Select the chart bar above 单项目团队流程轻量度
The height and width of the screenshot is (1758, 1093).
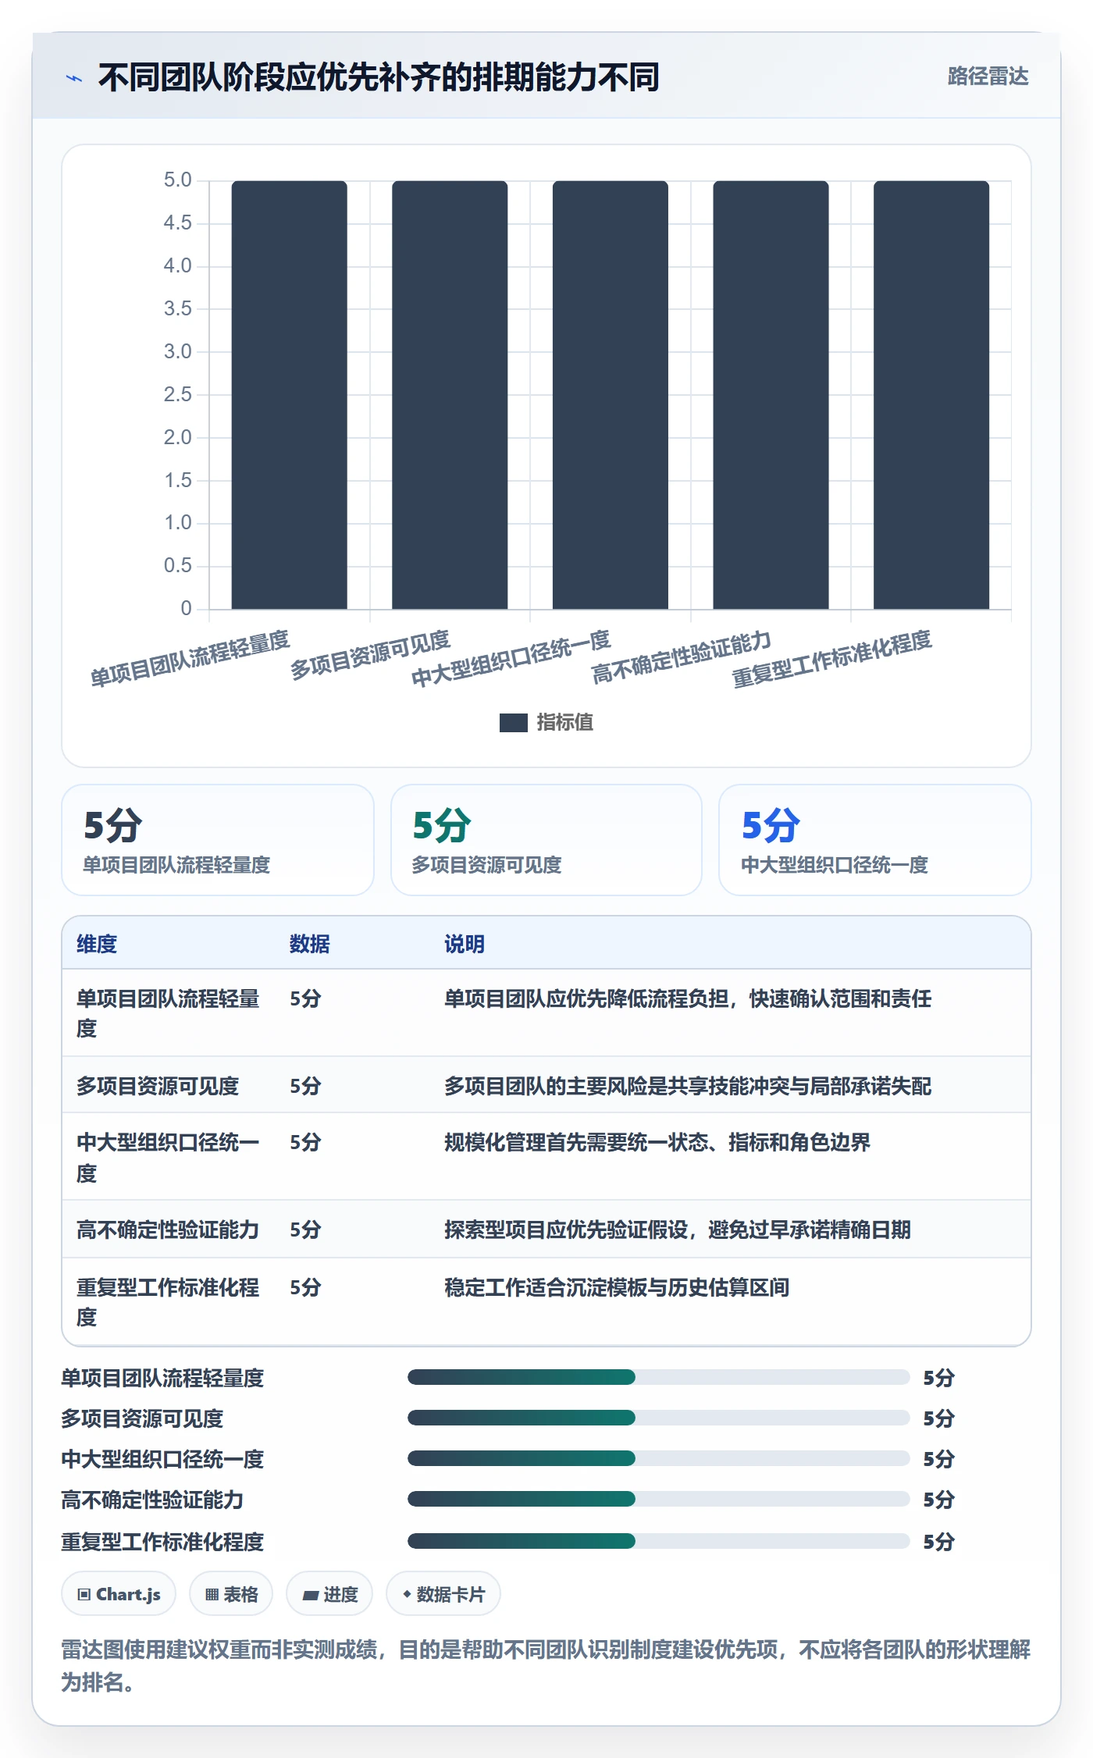pyautogui.click(x=289, y=395)
